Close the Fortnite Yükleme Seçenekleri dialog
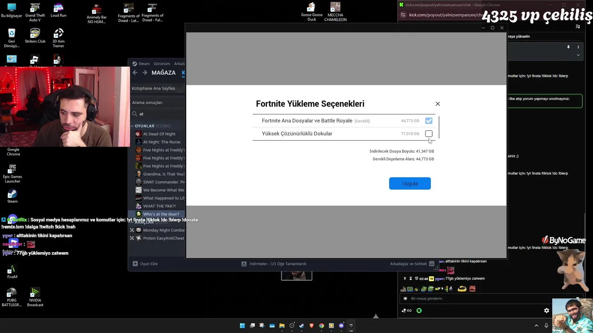The image size is (593, 333). coord(438,104)
